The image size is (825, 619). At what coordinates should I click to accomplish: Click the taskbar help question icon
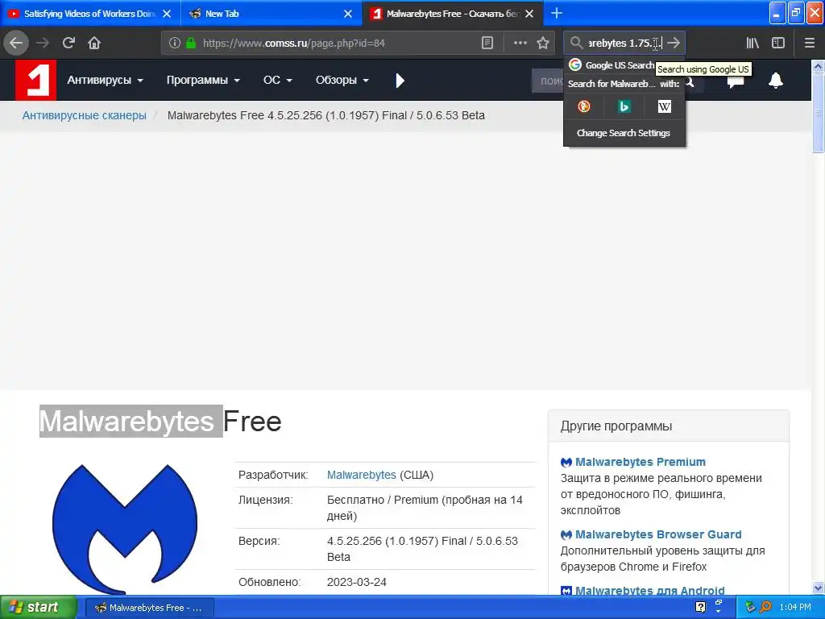click(700, 607)
